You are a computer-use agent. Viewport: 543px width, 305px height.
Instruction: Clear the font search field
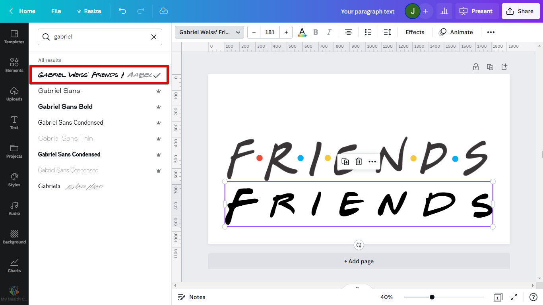(x=154, y=37)
